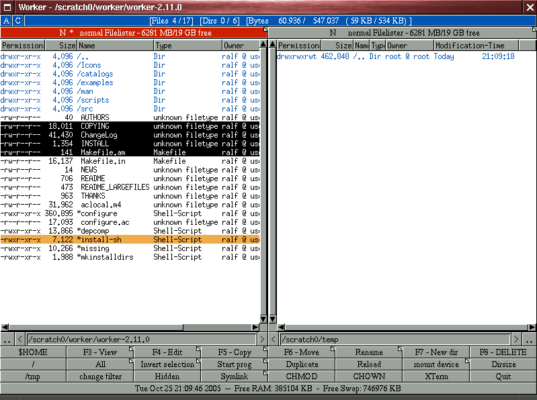The width and height of the screenshot is (537, 400).
Task: Click the right arrow beside the left path field
Action: pyautogui.click(x=262, y=340)
